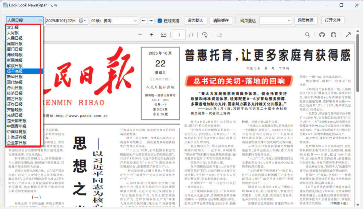363x209 pixels.
Task: Click the save icon
Action: (x=334, y=34)
